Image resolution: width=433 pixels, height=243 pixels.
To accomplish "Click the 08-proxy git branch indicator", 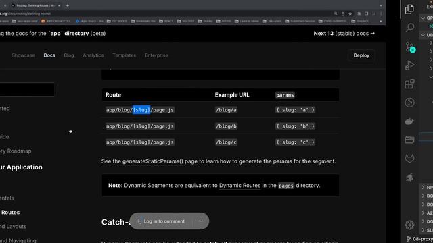I will coord(419,239).
